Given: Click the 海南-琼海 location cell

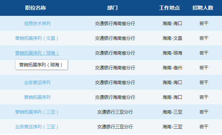Looking at the screenshot, I should pyautogui.click(x=172, y=53).
